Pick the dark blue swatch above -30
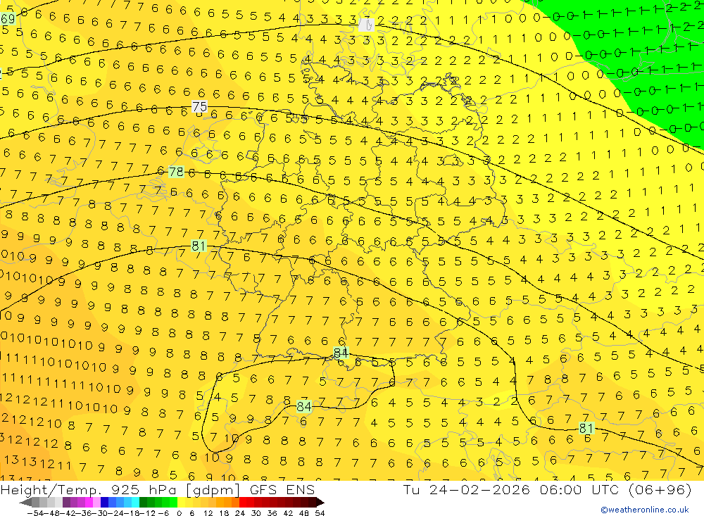 pyautogui.click(x=104, y=503)
